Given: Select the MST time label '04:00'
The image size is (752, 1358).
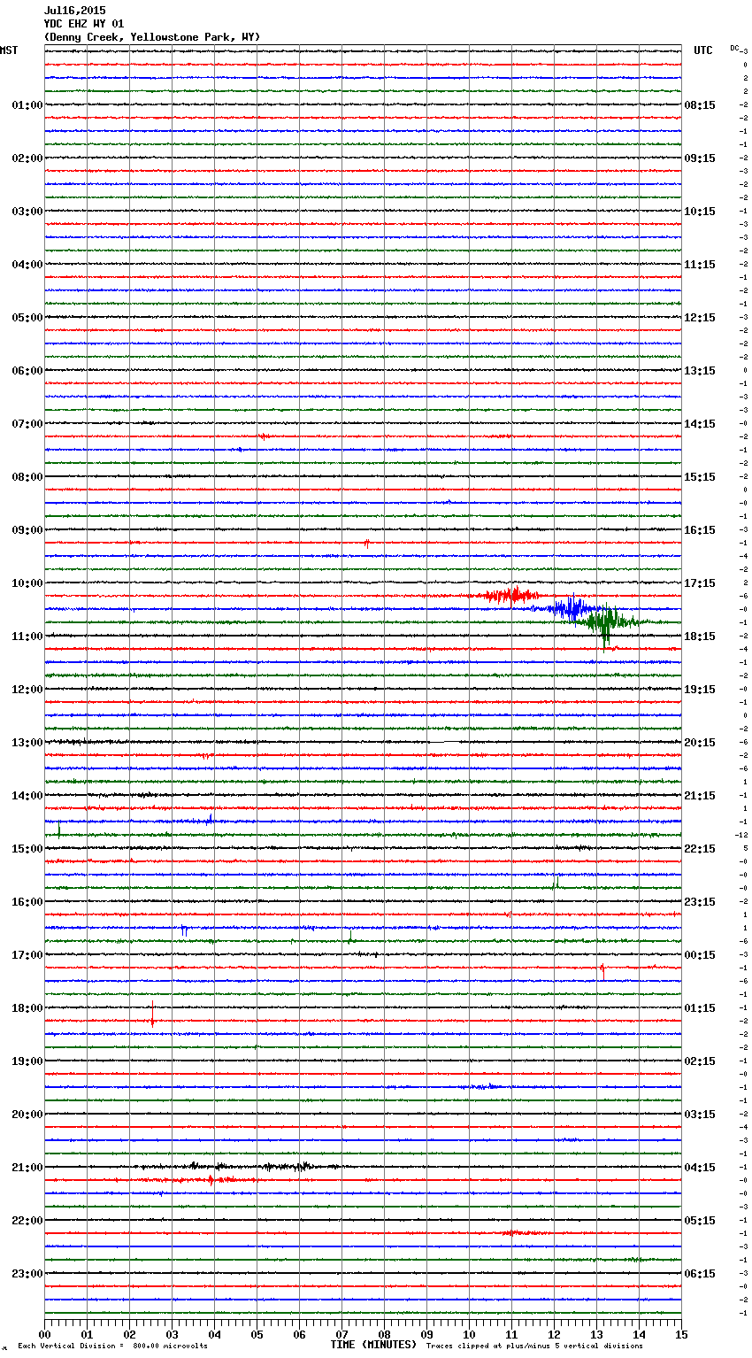Looking at the screenshot, I should point(27,265).
